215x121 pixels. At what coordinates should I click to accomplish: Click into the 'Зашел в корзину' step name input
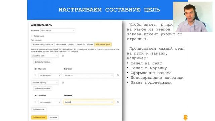pos(45,83)
